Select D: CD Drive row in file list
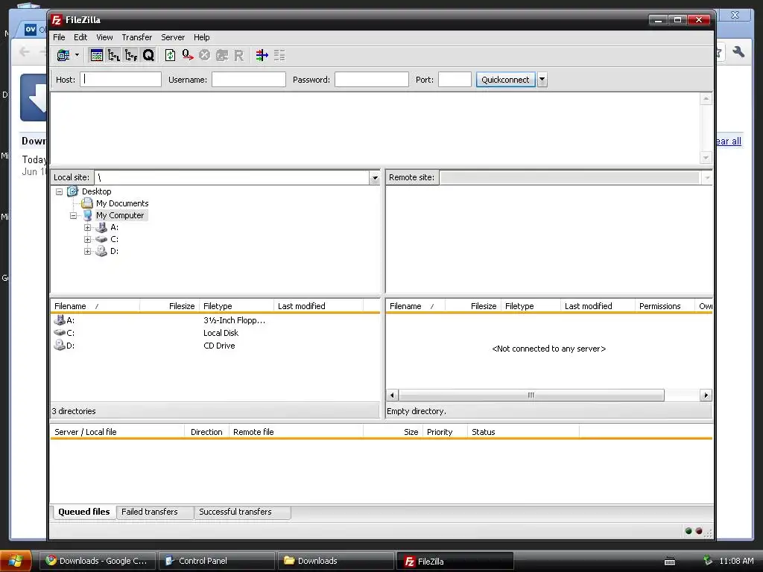The width and height of the screenshot is (763, 572). (x=215, y=346)
